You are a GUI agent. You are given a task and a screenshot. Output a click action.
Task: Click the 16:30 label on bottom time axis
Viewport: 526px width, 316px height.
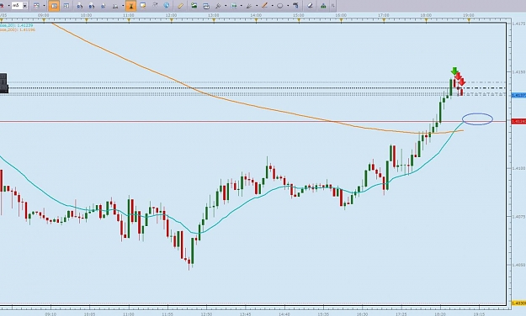[362, 314]
